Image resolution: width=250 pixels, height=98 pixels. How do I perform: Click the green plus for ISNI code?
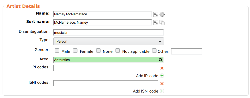tap(162, 91)
